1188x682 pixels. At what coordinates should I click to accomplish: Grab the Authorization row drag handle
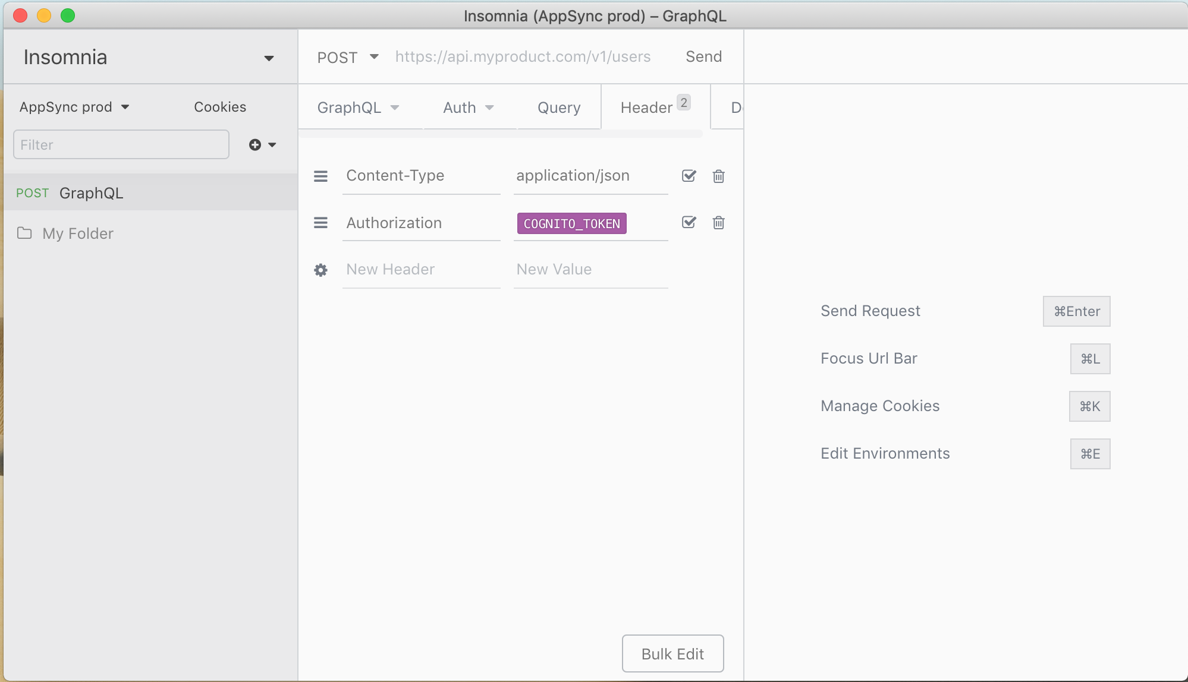(320, 223)
